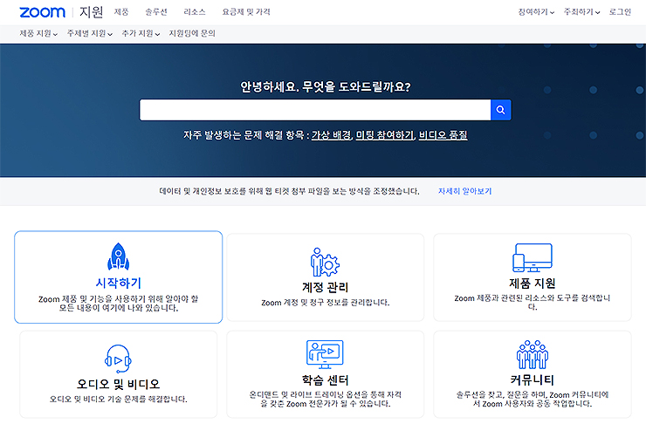646x424 pixels.
Task: Open the 리소스 menu
Action: click(x=195, y=12)
